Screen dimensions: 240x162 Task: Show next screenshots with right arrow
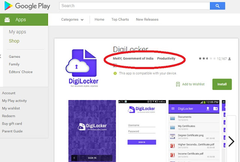[231, 141]
